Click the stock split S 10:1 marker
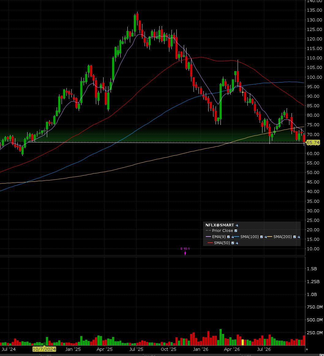 tap(185, 251)
